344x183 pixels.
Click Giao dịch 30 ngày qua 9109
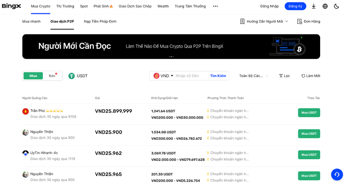[53, 117]
